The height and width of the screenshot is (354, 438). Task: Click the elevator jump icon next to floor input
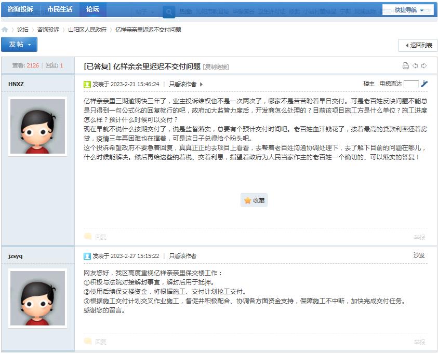point(424,84)
